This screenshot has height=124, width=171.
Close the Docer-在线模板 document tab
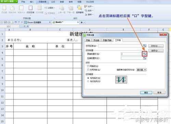click(50, 22)
